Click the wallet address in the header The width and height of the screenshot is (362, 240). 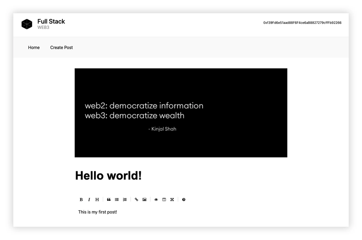(x=302, y=23)
